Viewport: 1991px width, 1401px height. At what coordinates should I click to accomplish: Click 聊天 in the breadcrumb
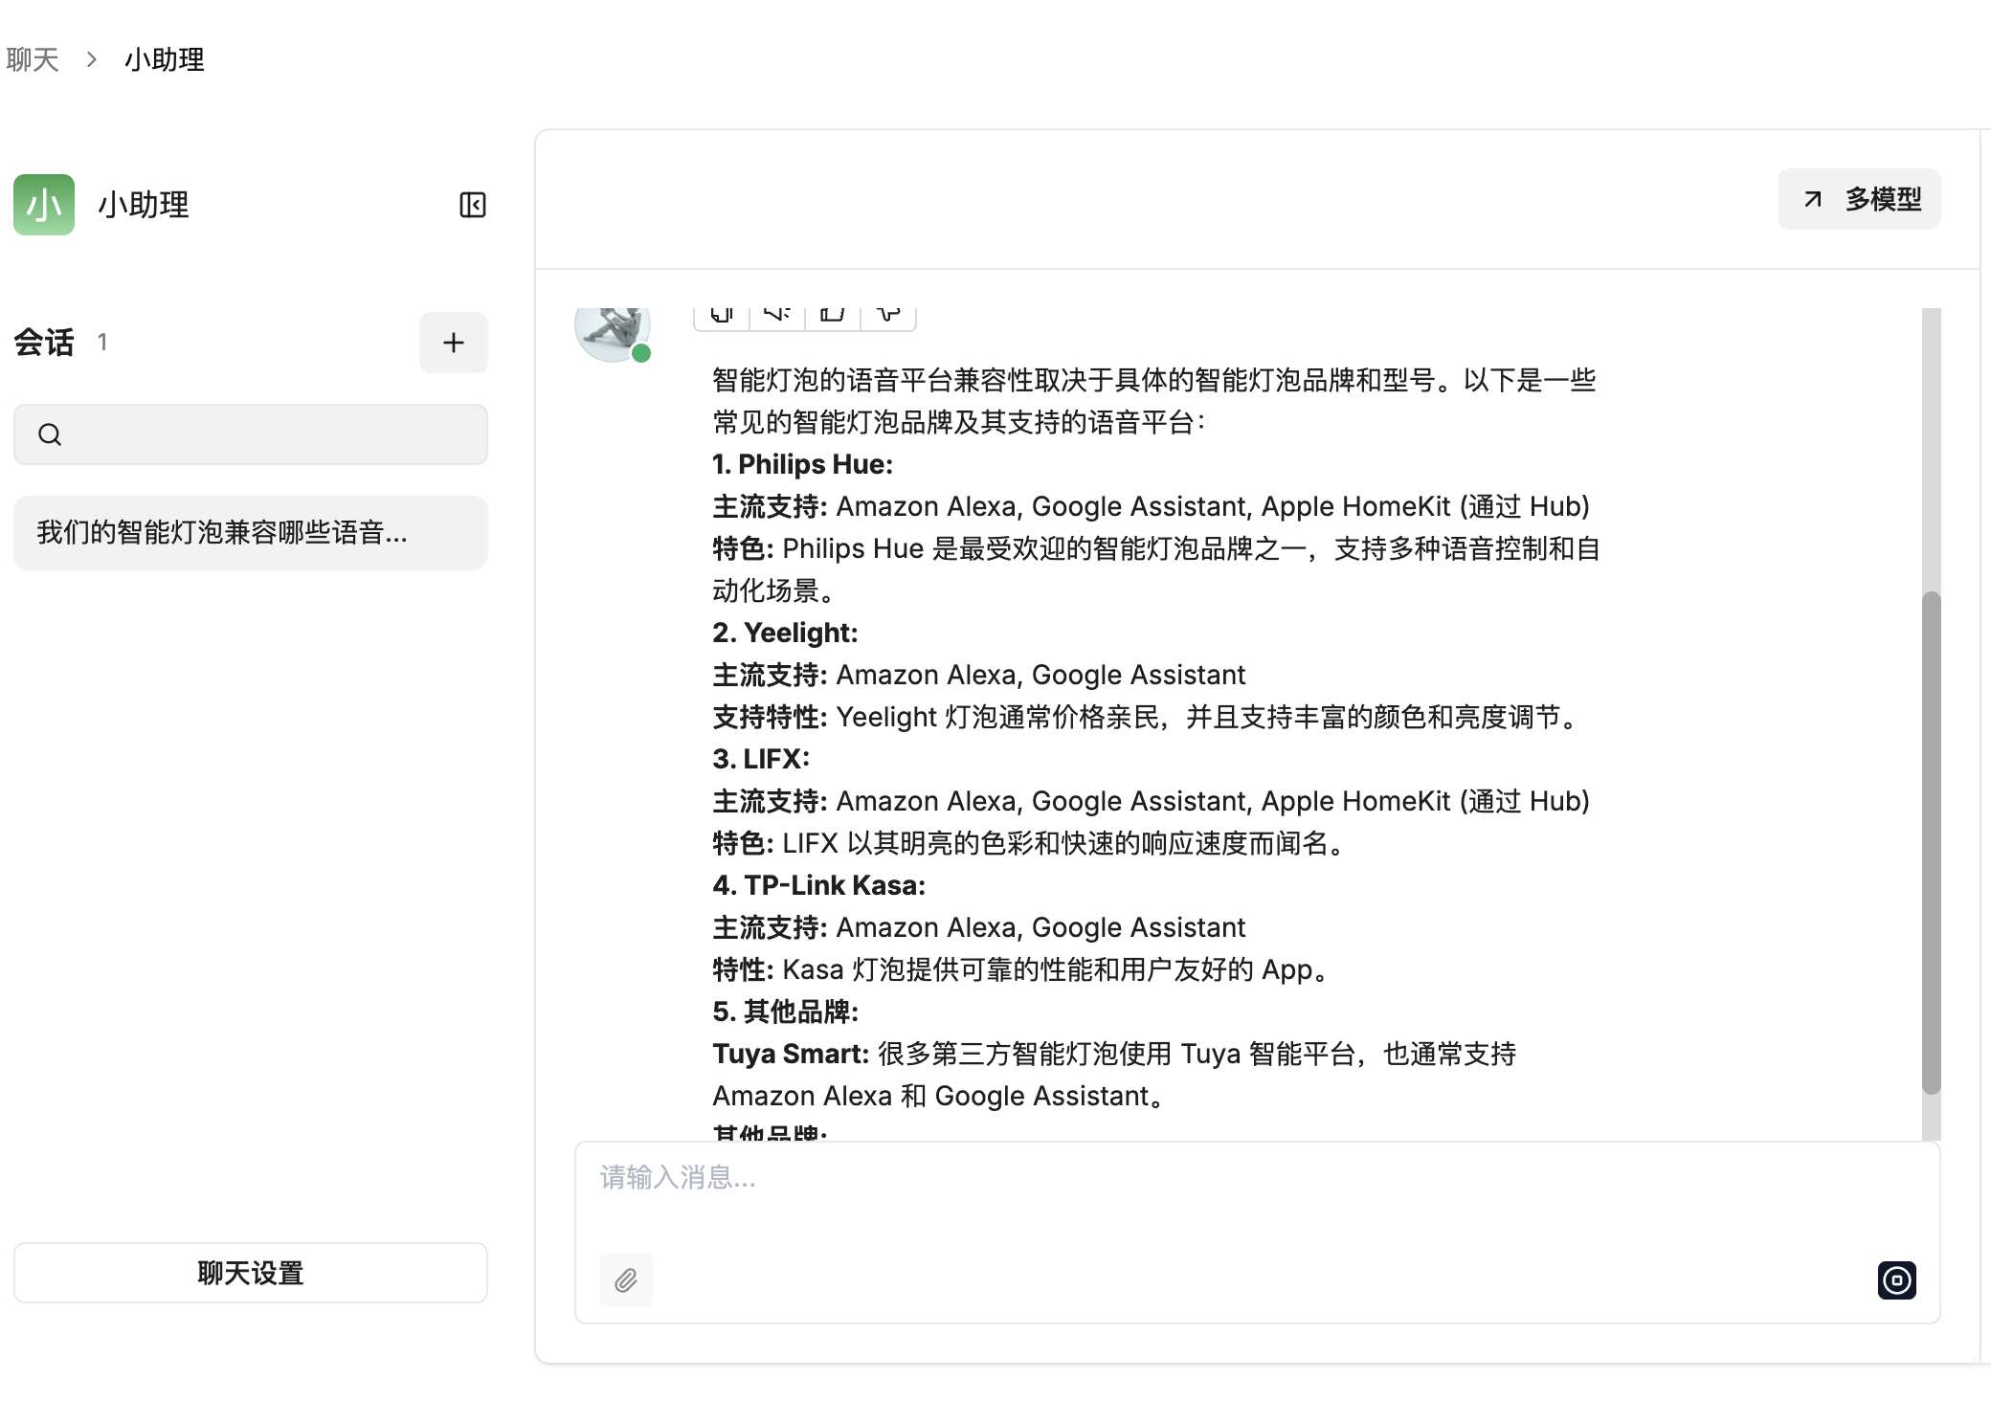point(32,59)
